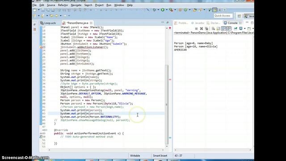Click the Search flashlight toolbar icon
This screenshot has height=161, width=286.
pos(200,10)
